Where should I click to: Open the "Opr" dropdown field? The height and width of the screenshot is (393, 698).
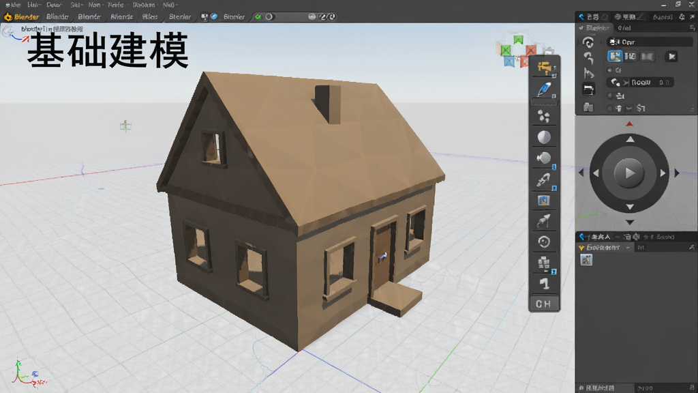pyautogui.click(x=650, y=42)
